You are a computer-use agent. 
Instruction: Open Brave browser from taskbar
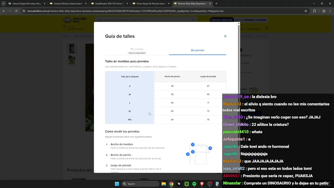202,184
